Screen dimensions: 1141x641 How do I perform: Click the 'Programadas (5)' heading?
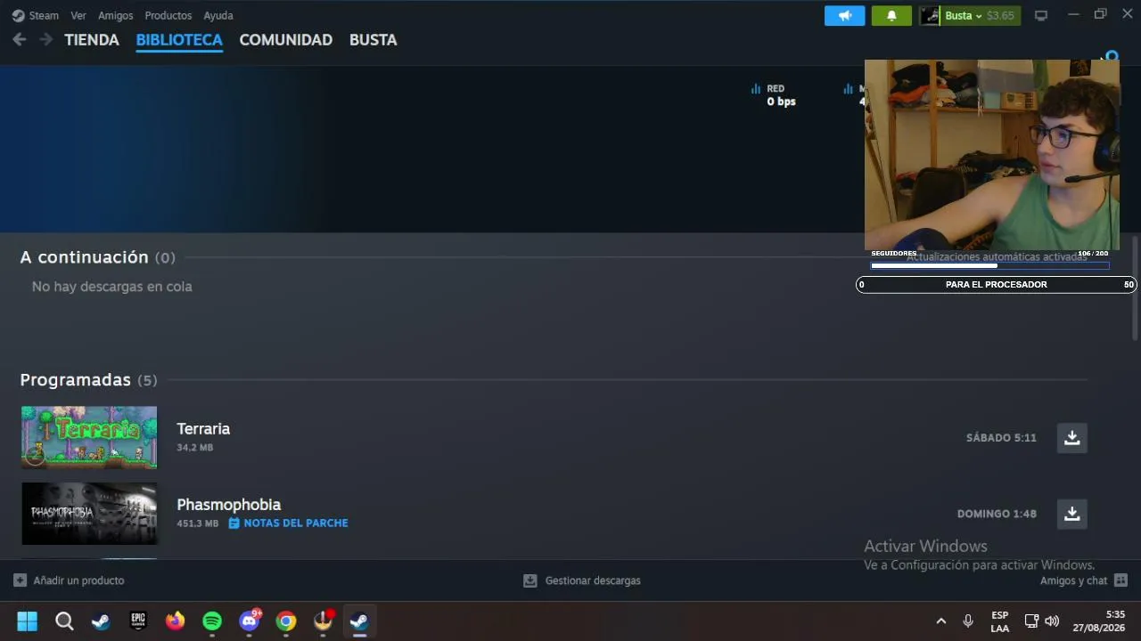tap(88, 380)
